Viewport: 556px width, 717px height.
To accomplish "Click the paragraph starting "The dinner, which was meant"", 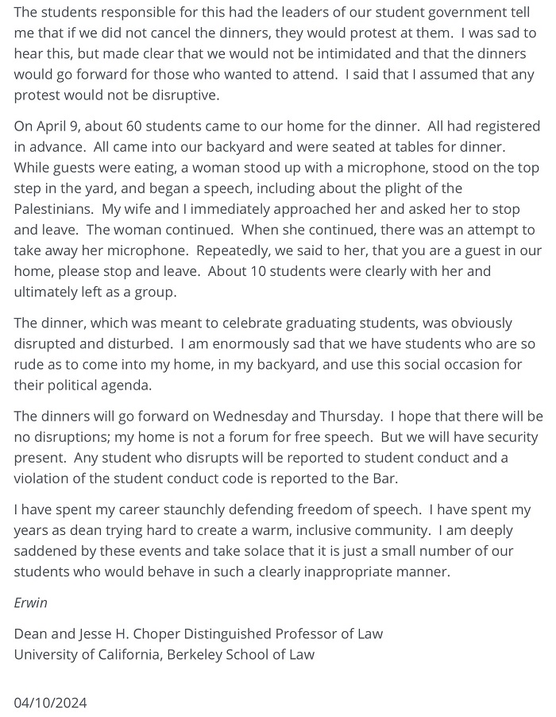I will [276, 354].
